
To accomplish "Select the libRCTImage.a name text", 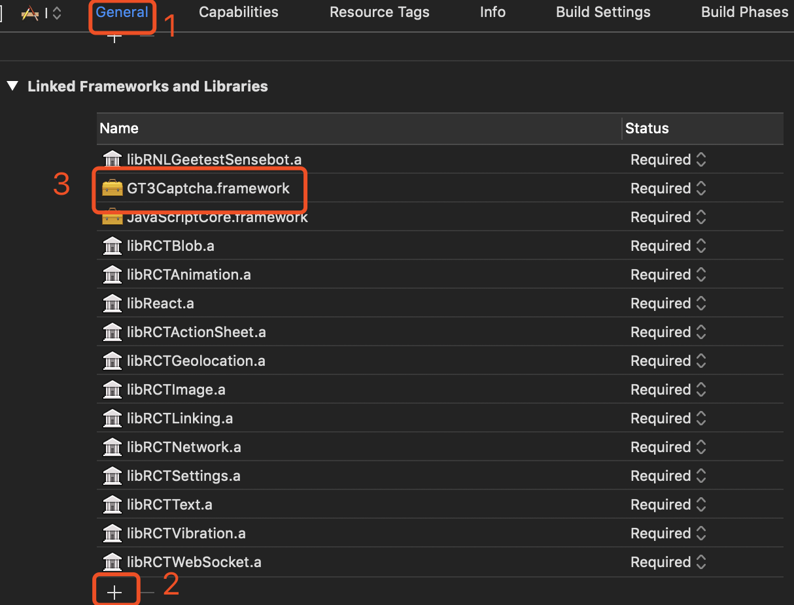I will (176, 389).
